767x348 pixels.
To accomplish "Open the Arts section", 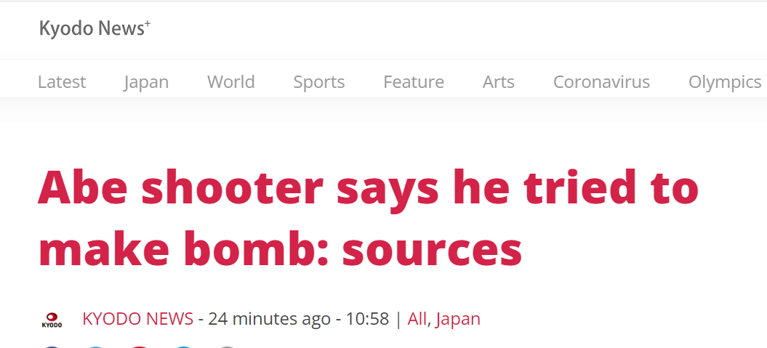I will [499, 81].
